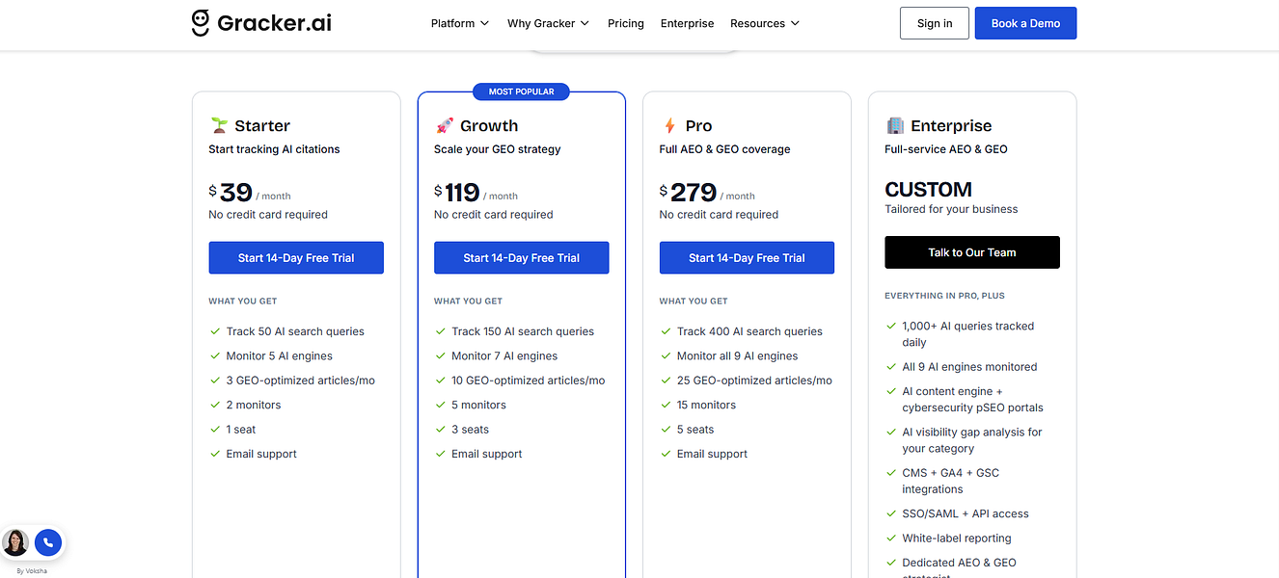This screenshot has width=1279, height=578.
Task: Click 'AI content engine + cybersecurity pSEO portals'
Action: coord(973,400)
